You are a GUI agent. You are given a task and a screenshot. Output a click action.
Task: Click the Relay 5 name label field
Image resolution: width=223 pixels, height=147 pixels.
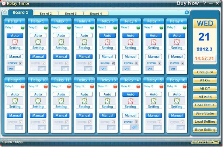(x=102, y=27)
